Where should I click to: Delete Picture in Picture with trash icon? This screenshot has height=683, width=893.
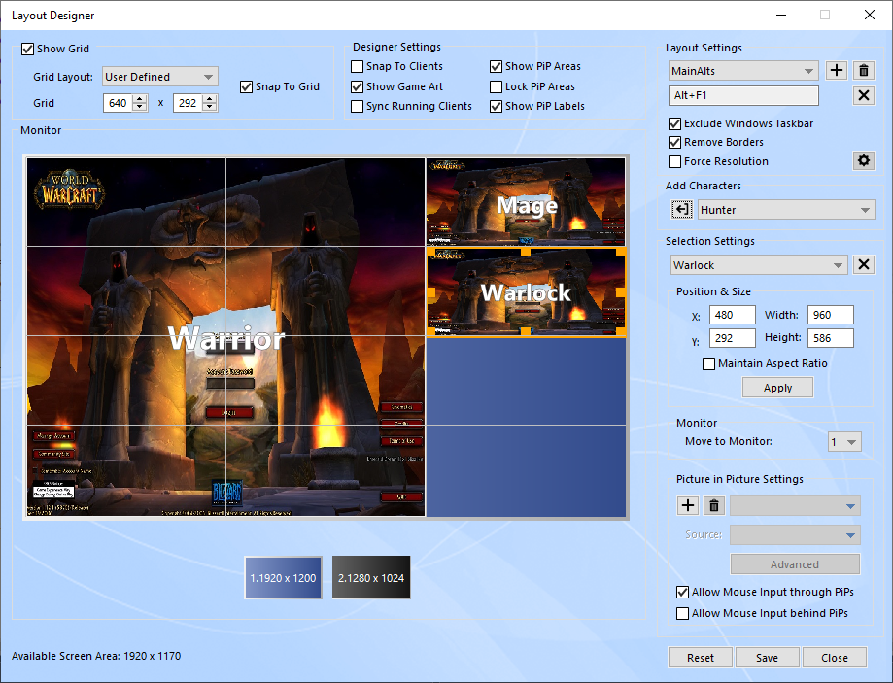(714, 505)
